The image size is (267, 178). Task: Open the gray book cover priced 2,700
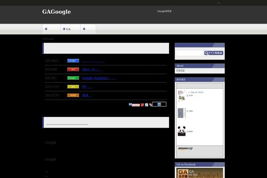tap(182, 113)
